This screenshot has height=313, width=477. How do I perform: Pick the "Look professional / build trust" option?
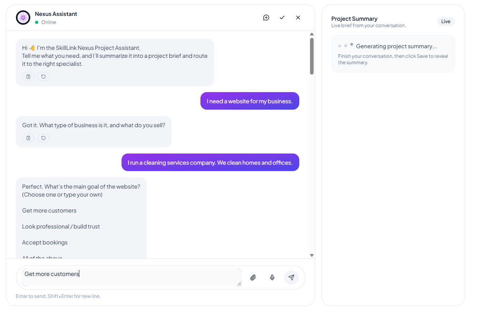(61, 226)
